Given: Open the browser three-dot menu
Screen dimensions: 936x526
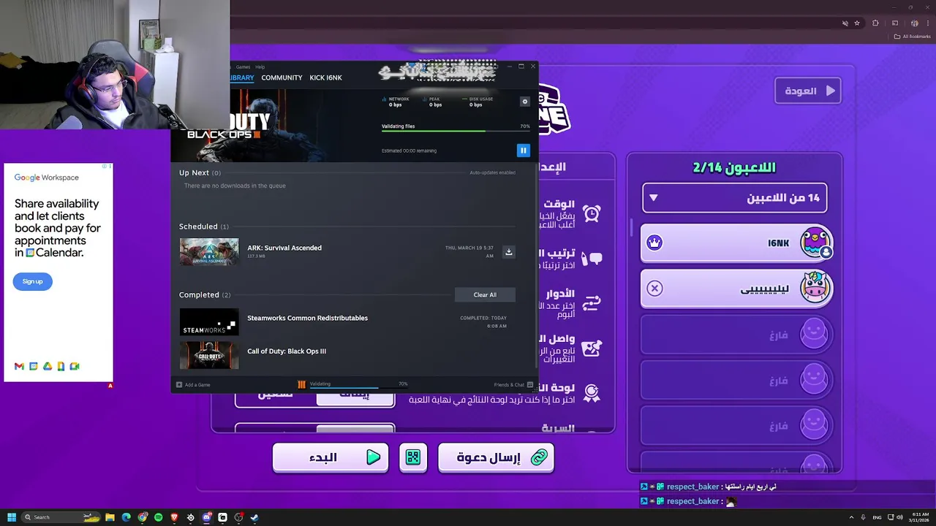Looking at the screenshot, I should tap(927, 23).
